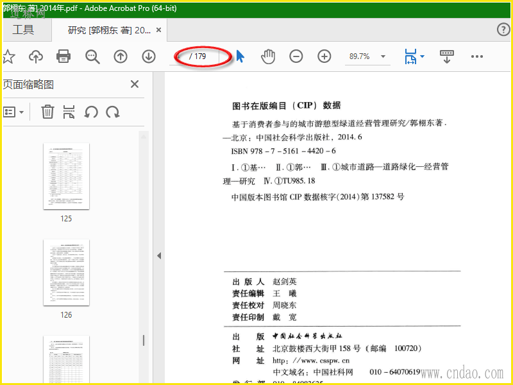Go to next page with down arrow
The height and width of the screenshot is (385, 513).
(x=149, y=56)
